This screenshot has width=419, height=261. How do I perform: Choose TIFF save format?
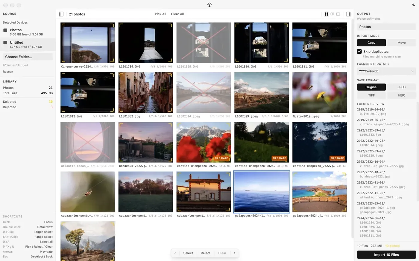[x=371, y=95]
